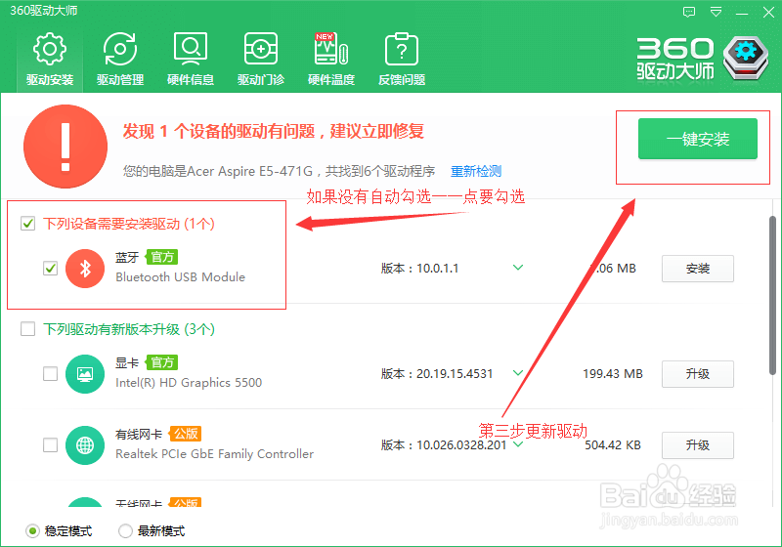The height and width of the screenshot is (547, 782).
Task: Expand version dropdown for 20.19.15.4531
Action: click(x=518, y=373)
